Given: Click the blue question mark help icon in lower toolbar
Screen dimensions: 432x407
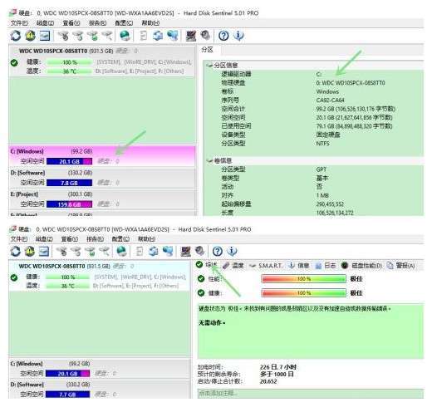Looking at the screenshot, I should tap(218, 251).
